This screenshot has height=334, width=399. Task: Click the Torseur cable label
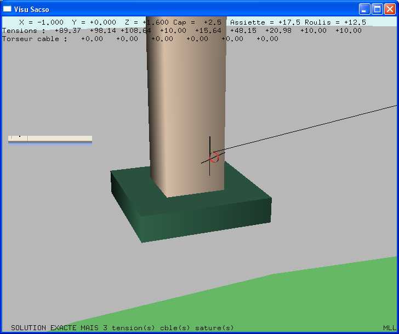(35, 39)
